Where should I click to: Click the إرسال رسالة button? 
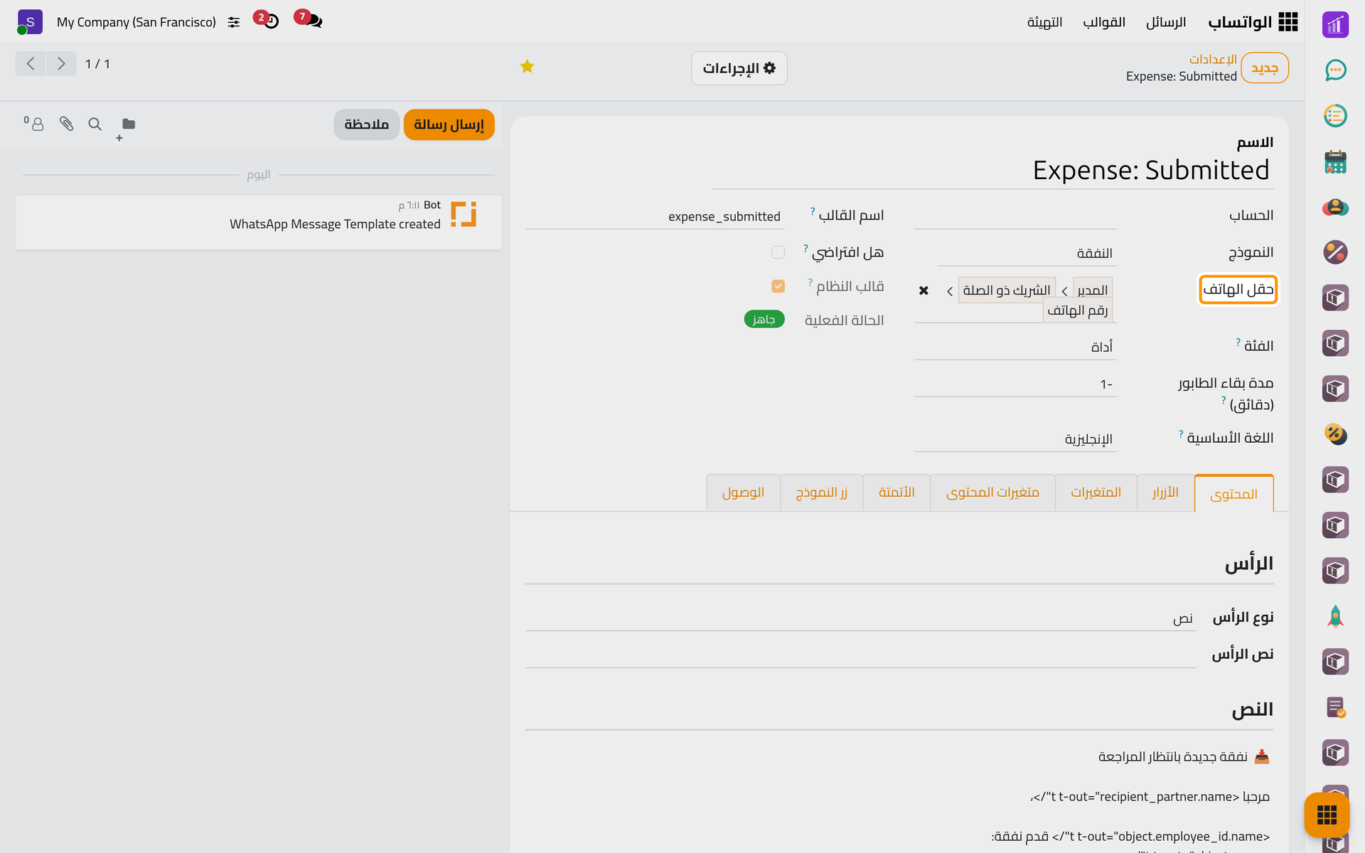pyautogui.click(x=449, y=124)
